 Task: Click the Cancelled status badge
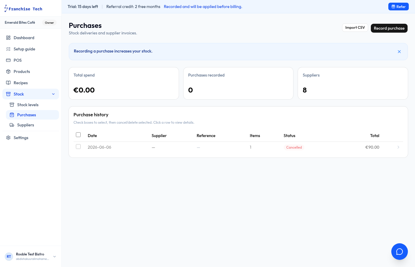(294, 147)
